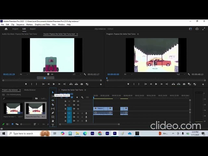Open Source monitor settings wrench
The image size is (208, 156).
point(85,74)
